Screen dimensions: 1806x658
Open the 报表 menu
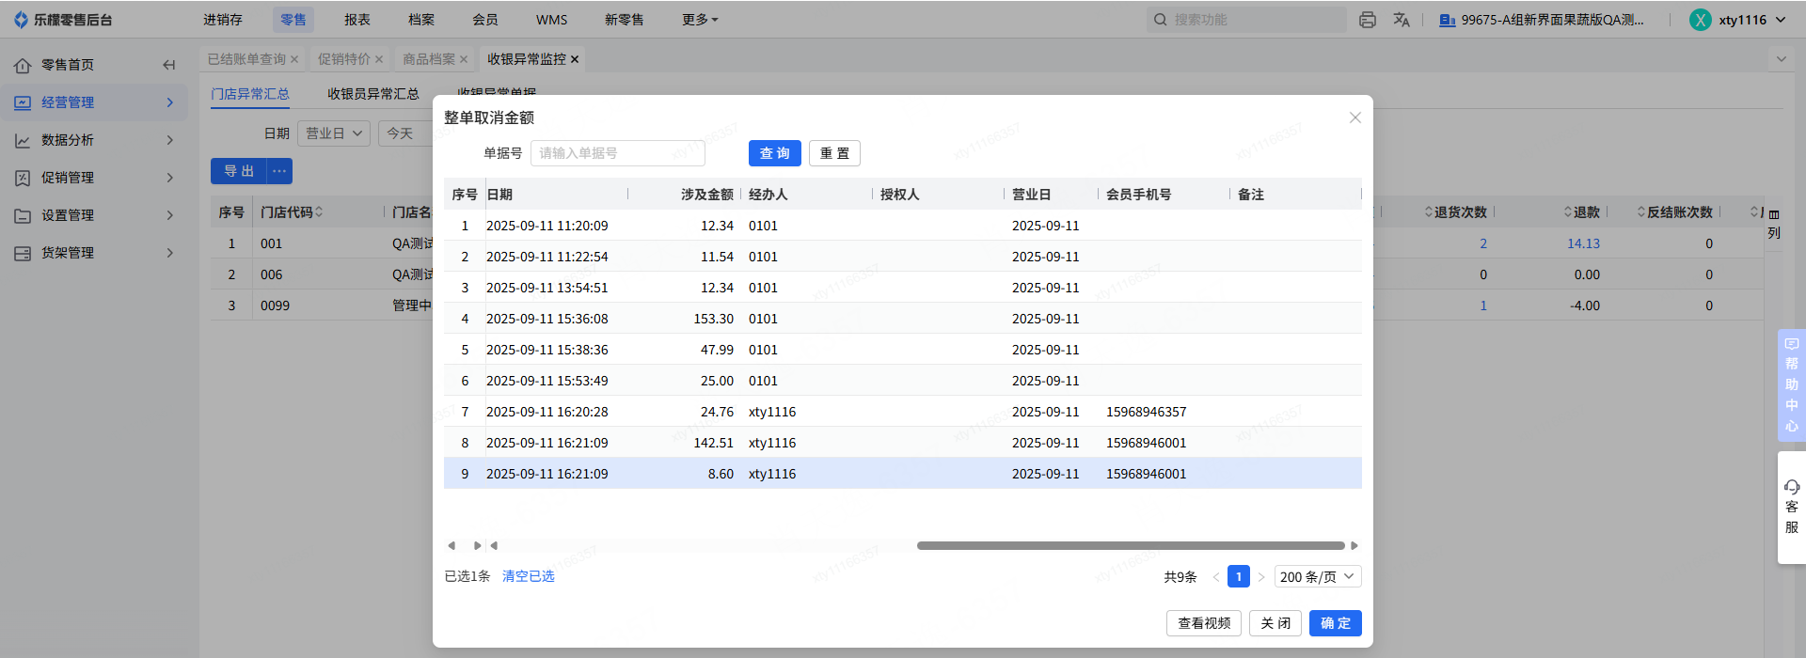pos(357,20)
